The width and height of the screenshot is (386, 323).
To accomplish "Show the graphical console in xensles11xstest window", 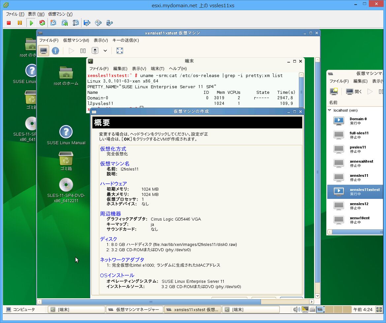I will (44, 51).
